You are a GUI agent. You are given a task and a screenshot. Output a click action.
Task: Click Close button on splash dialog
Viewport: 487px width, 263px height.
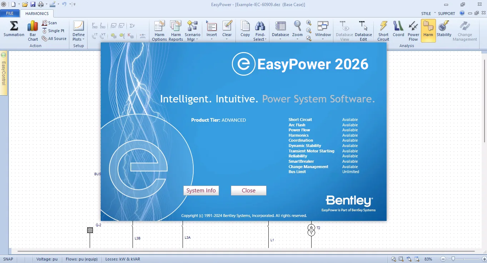[x=249, y=191]
